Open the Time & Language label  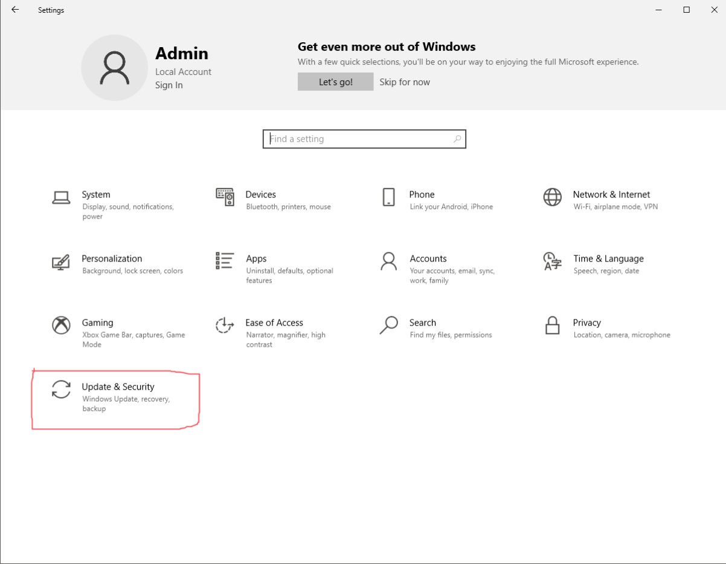(609, 258)
